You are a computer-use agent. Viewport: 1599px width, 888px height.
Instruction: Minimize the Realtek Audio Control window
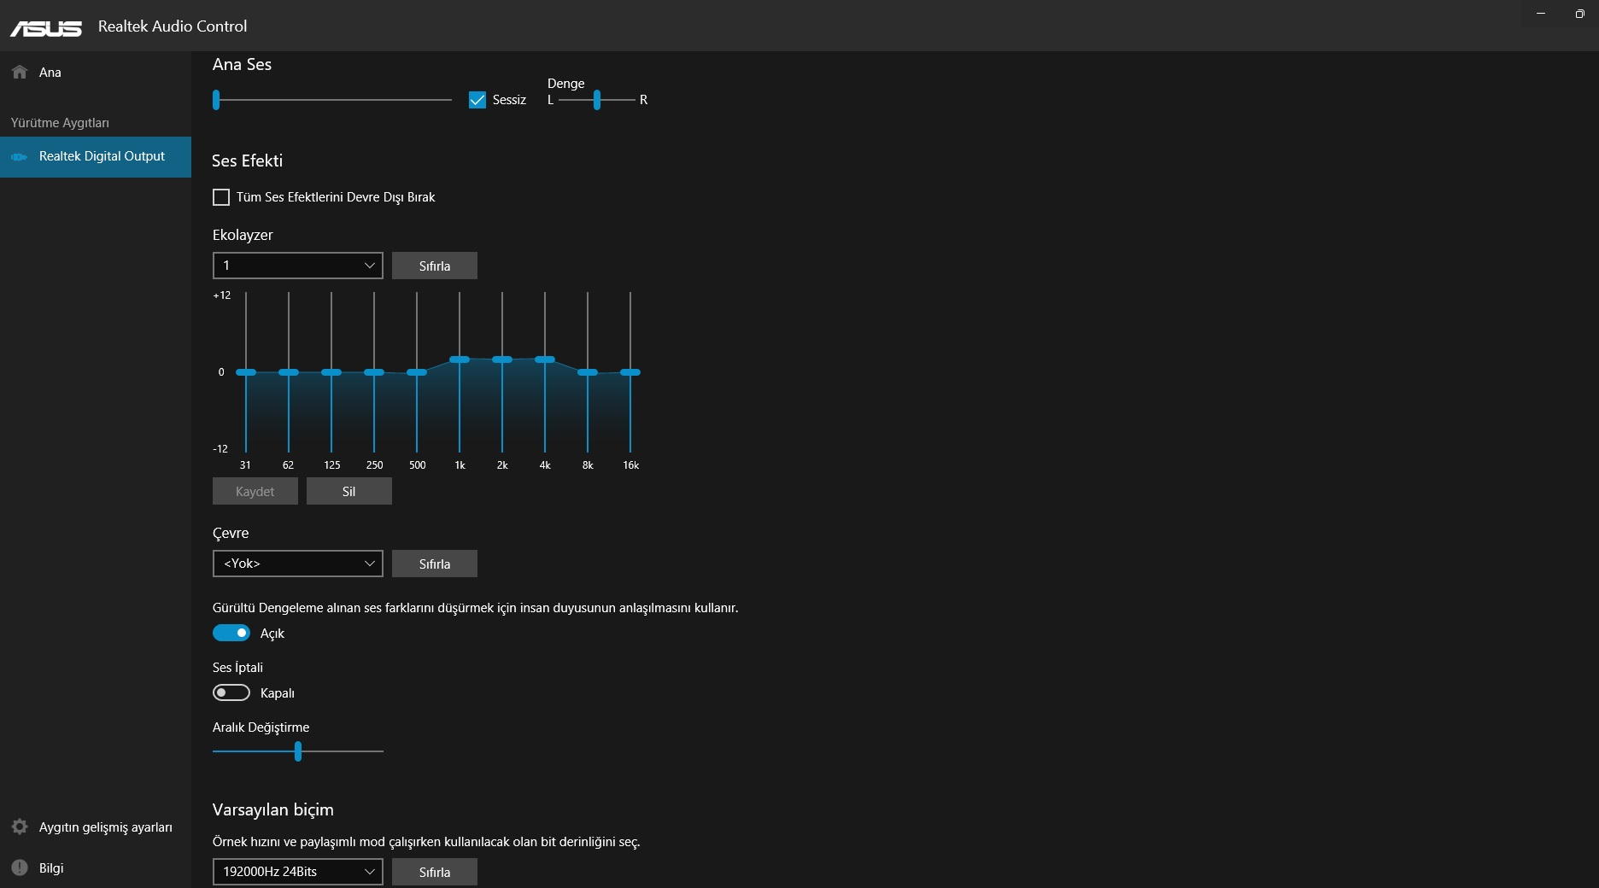coord(1541,14)
